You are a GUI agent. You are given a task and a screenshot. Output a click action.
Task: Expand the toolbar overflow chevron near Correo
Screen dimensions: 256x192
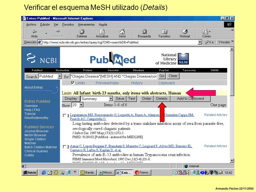[x=232, y=30]
